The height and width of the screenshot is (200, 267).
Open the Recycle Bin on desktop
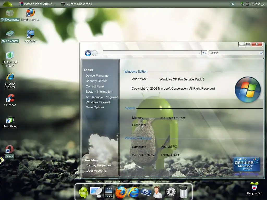[254, 188]
